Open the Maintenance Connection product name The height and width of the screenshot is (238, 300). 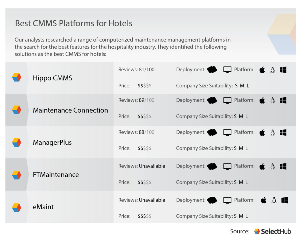pyautogui.click(x=70, y=110)
